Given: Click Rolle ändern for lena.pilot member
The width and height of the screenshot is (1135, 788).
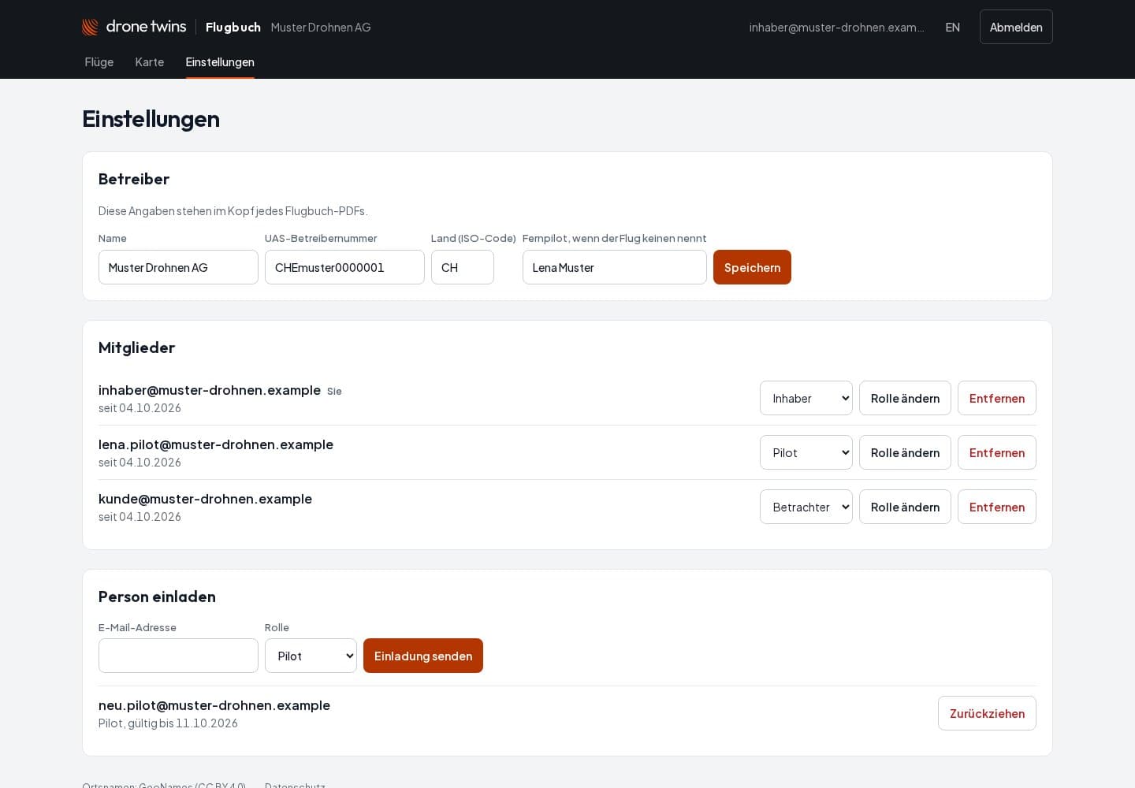Looking at the screenshot, I should pyautogui.click(x=905, y=452).
